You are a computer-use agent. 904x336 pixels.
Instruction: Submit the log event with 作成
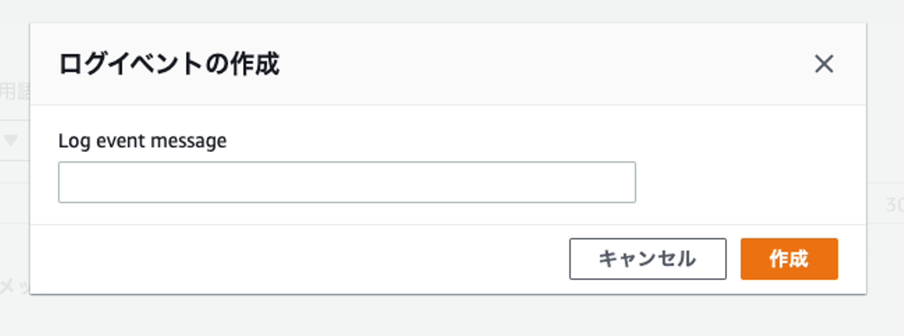click(788, 259)
